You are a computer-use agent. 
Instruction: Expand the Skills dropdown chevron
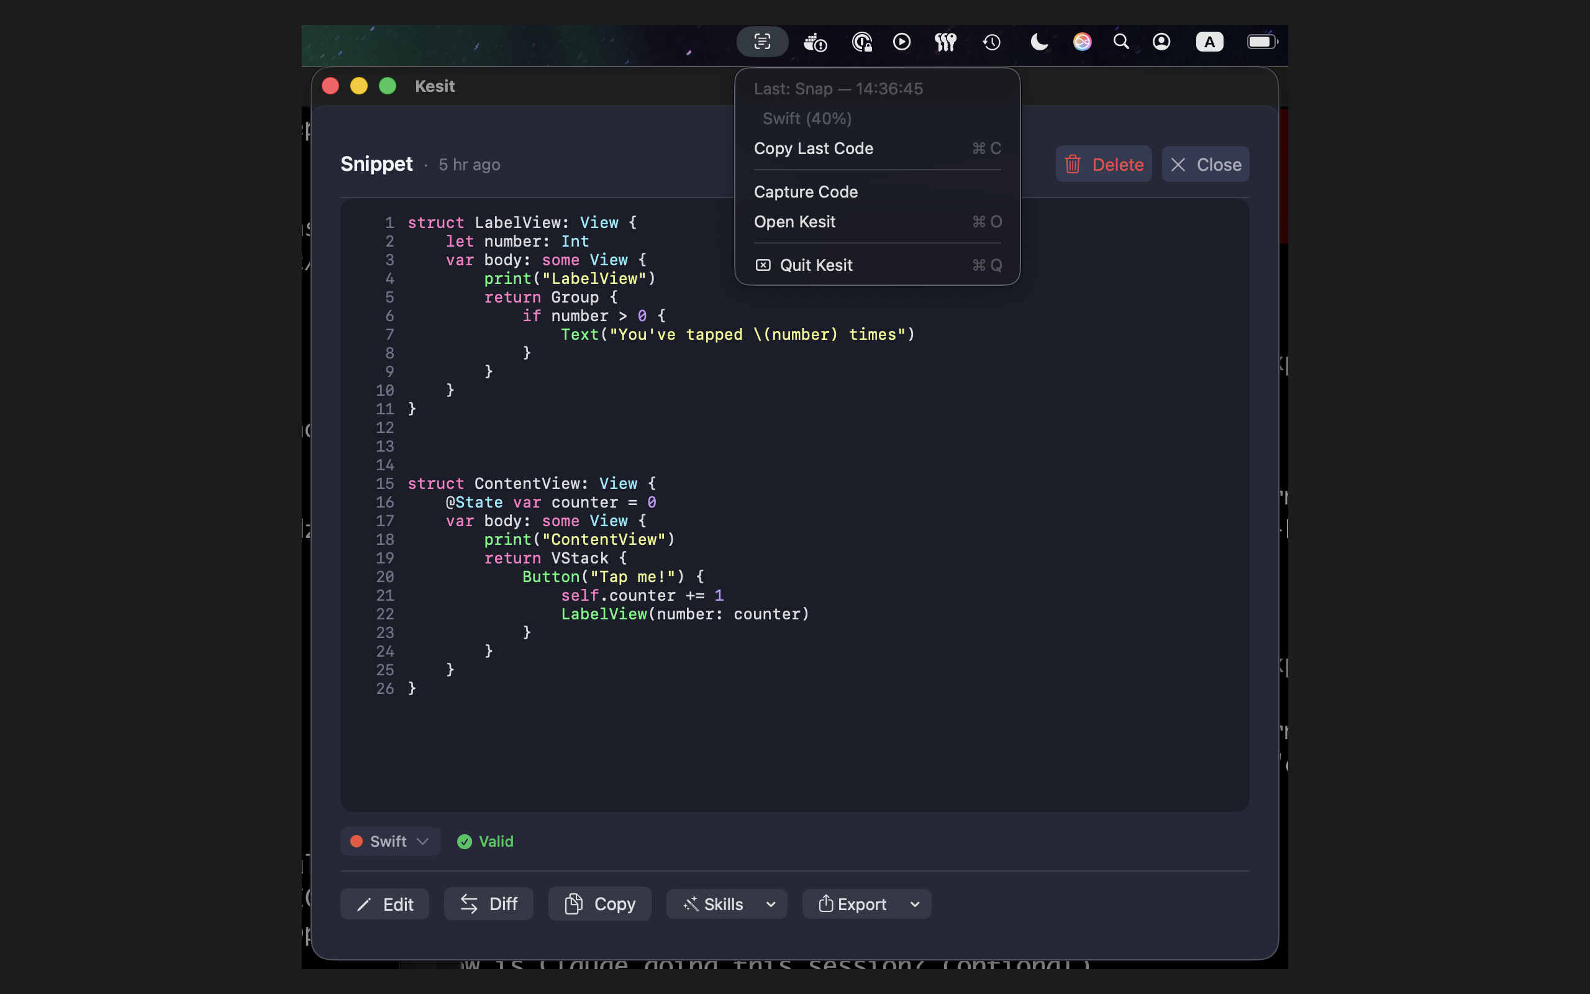pyautogui.click(x=771, y=904)
